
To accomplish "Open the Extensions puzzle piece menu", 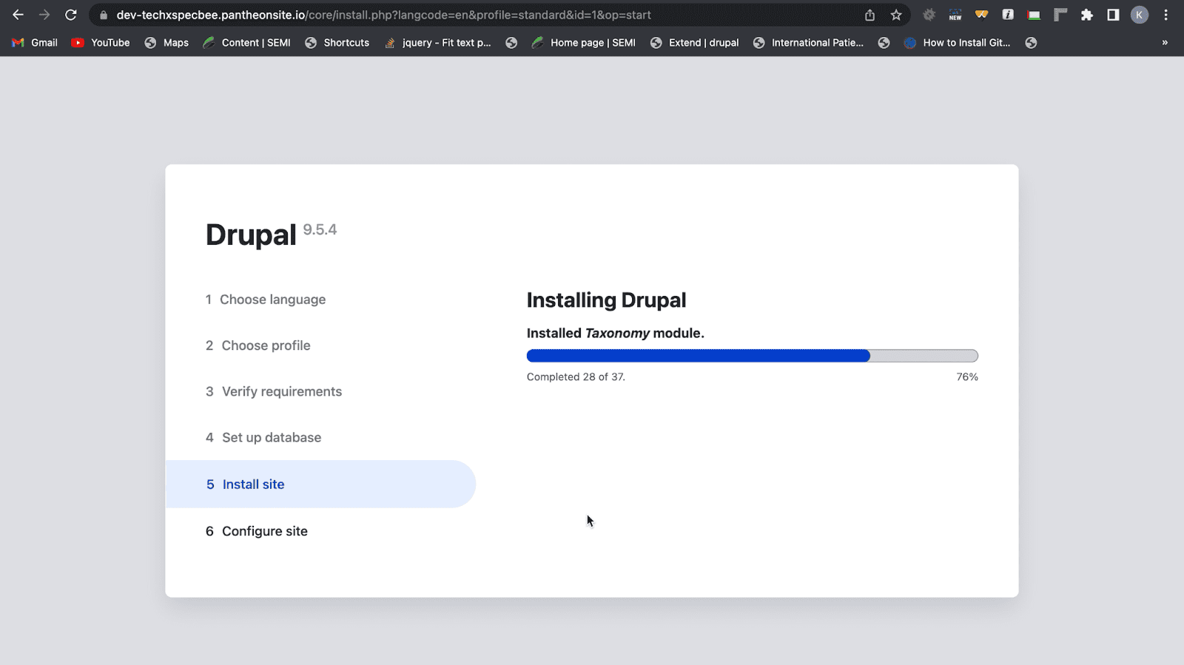I will (1086, 15).
